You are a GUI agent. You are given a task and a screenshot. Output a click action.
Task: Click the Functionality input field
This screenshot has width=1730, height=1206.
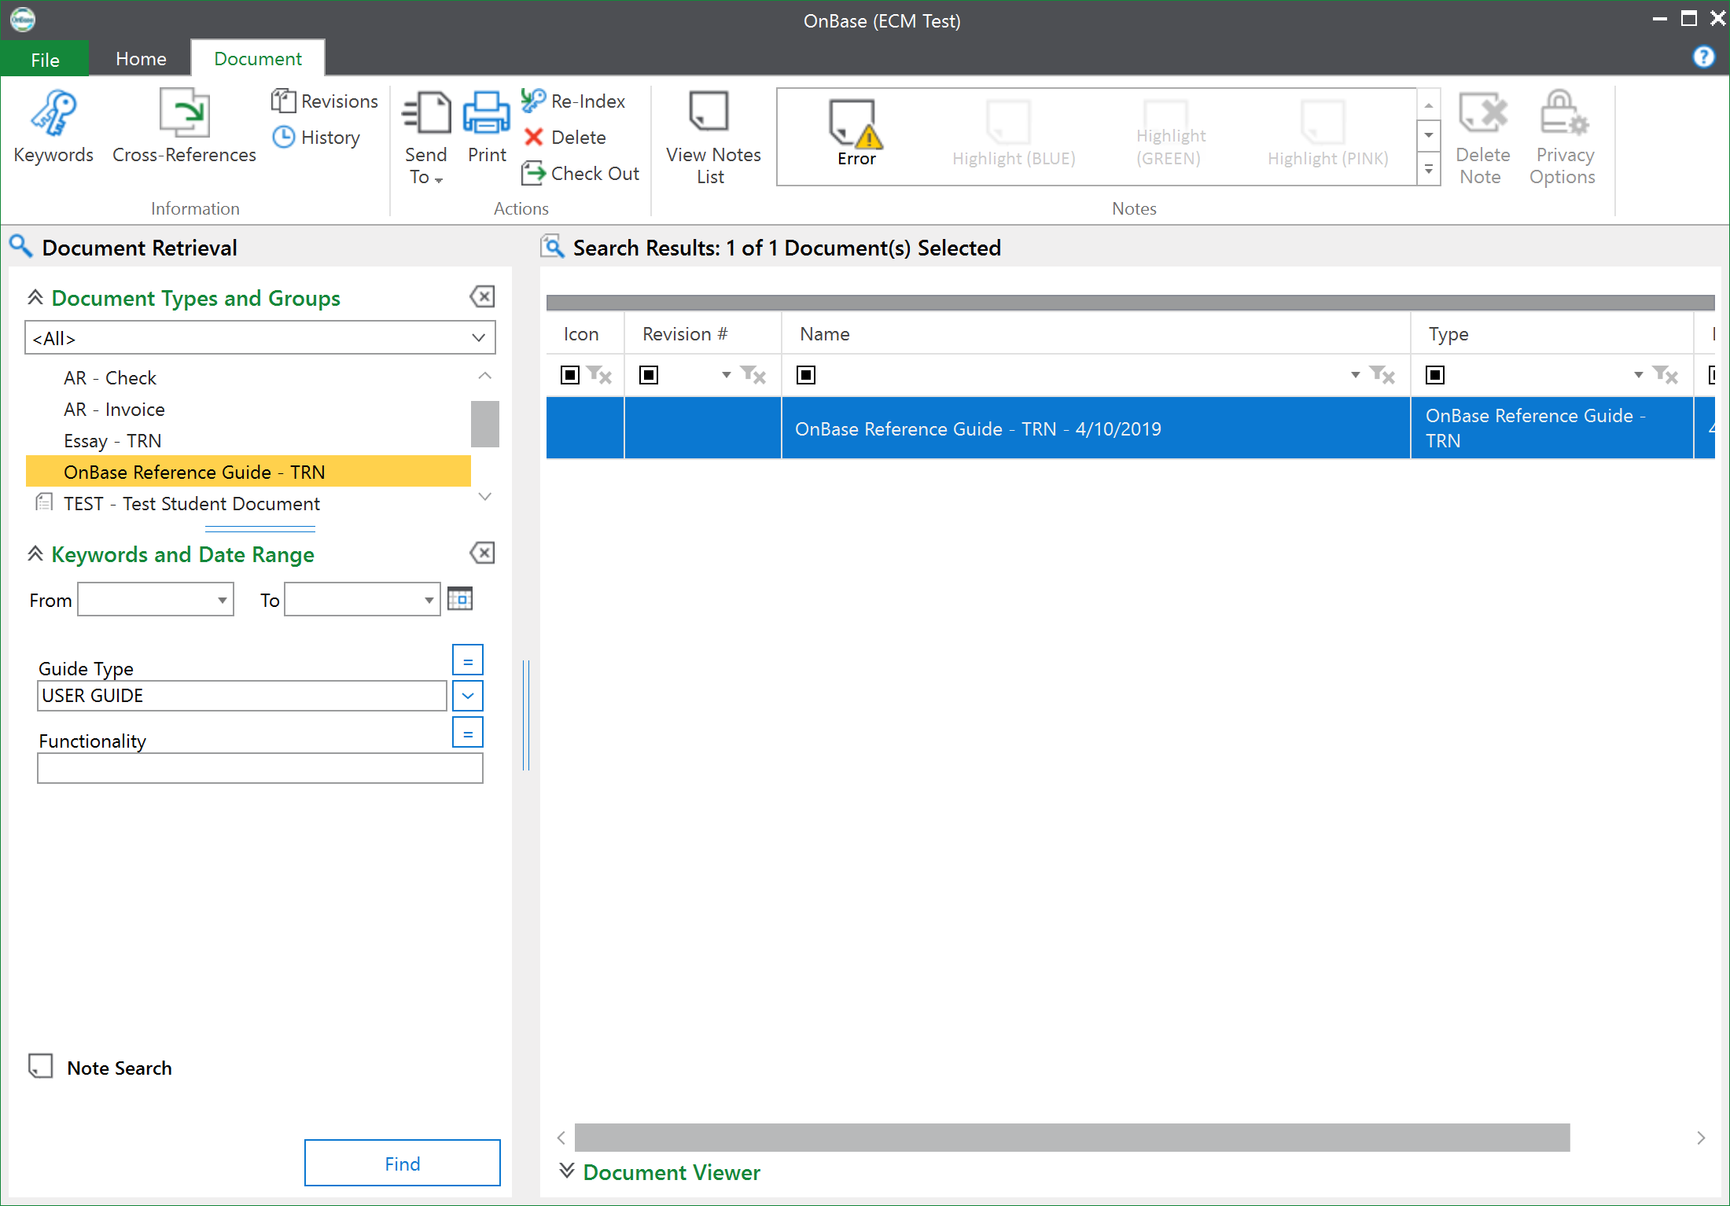pos(260,768)
